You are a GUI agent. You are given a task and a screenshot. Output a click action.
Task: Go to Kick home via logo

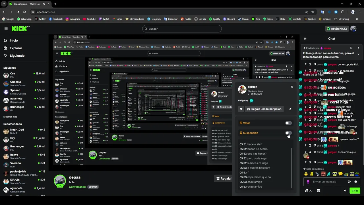click(20, 28)
